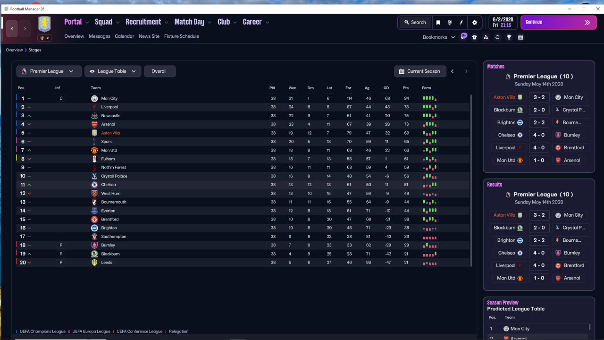Click the Arsenal badge in league table row
Screen dimensions: 604x340
coord(94,124)
